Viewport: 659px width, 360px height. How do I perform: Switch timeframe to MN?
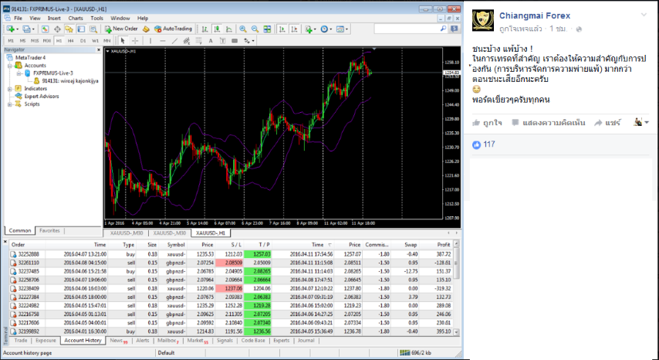(x=106, y=41)
